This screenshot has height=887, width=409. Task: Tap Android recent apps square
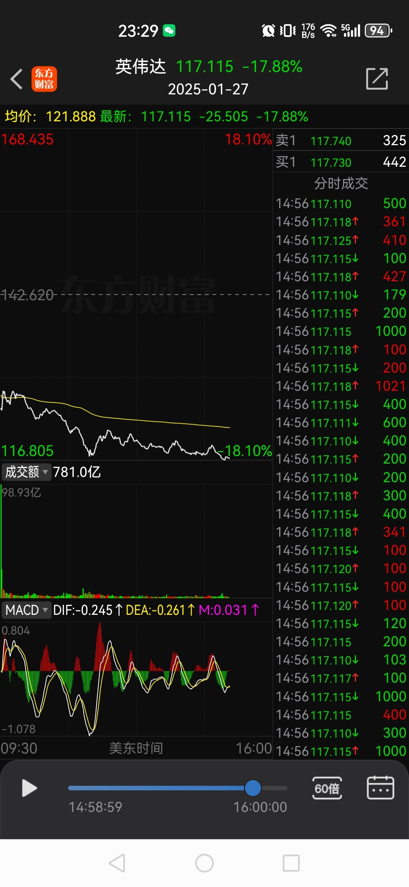[x=291, y=863]
